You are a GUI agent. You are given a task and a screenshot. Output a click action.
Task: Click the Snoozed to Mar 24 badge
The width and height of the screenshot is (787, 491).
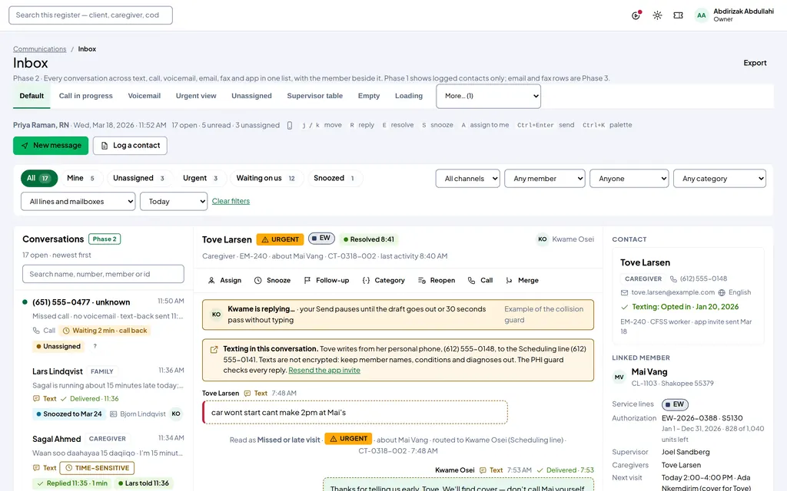68,414
